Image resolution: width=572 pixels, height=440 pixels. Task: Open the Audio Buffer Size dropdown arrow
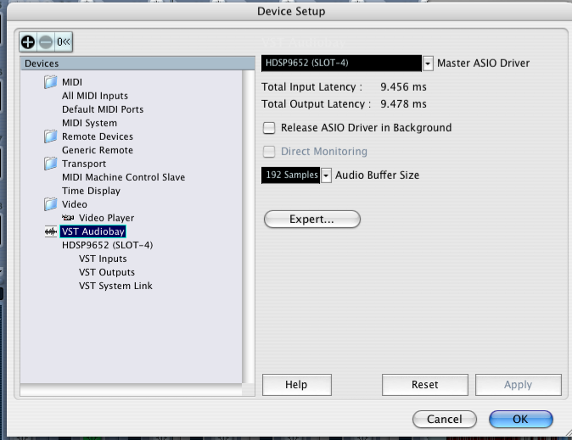coord(326,175)
